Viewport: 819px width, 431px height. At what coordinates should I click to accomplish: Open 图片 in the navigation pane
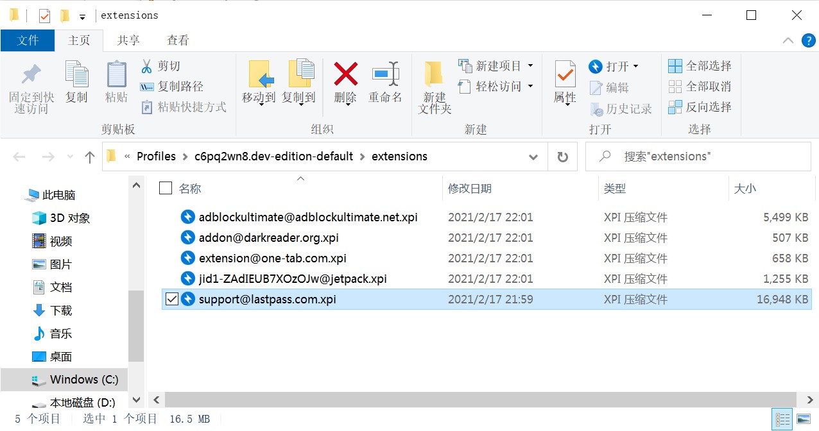[x=51, y=264]
